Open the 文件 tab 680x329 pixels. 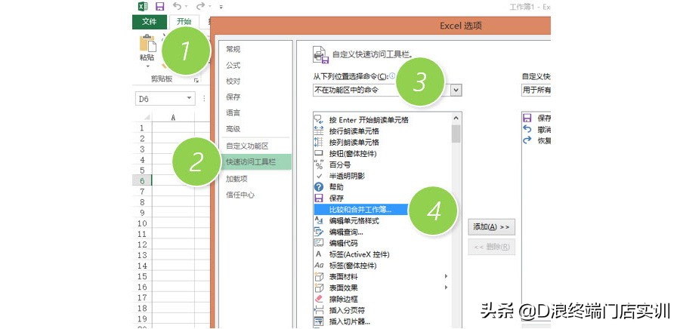(149, 22)
